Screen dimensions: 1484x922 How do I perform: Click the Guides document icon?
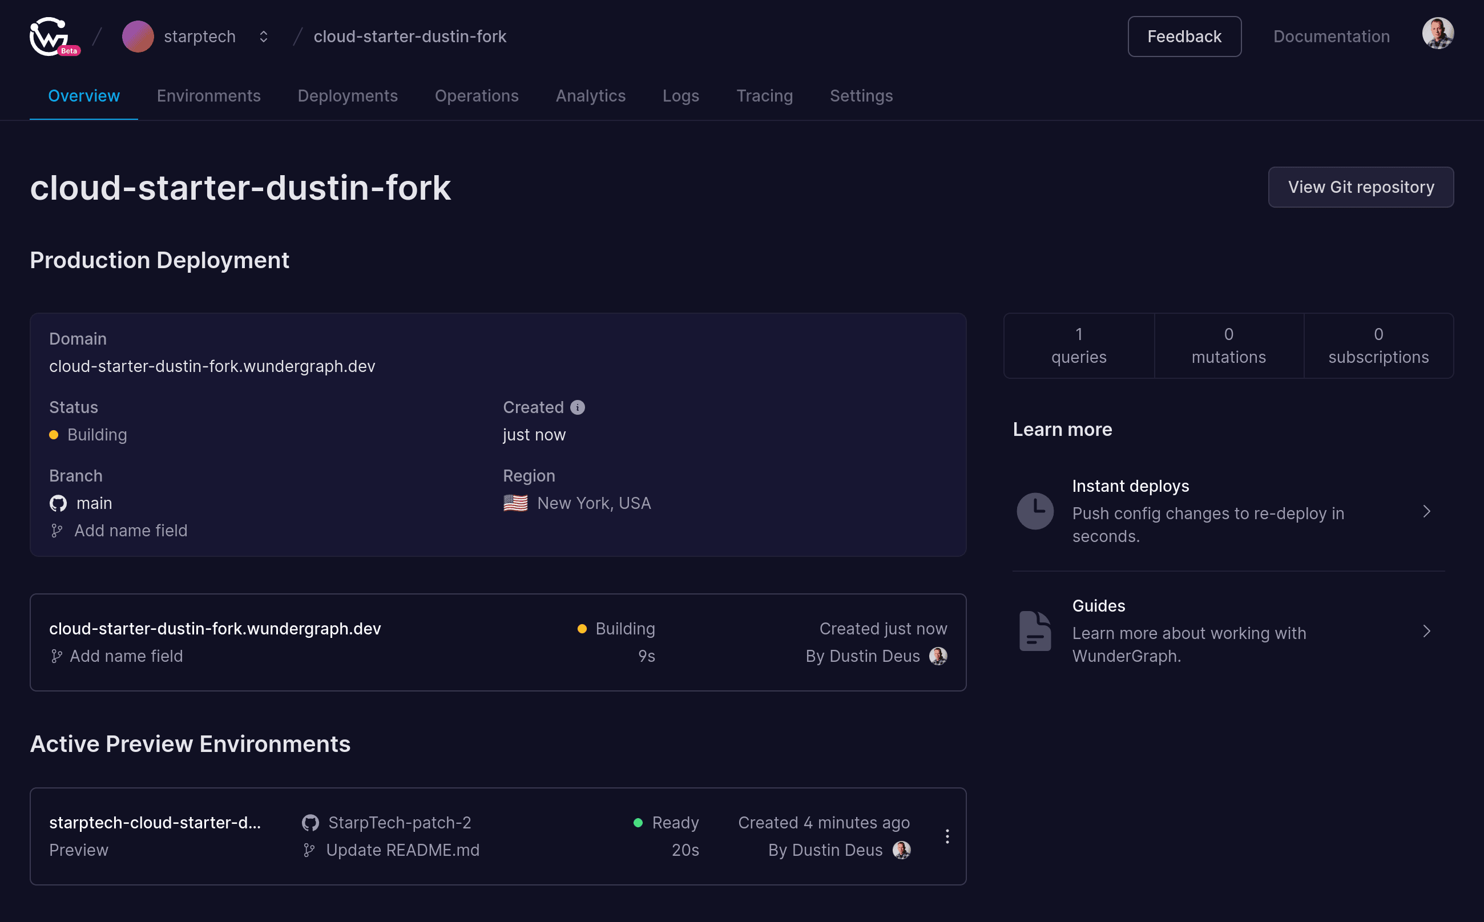(x=1034, y=630)
